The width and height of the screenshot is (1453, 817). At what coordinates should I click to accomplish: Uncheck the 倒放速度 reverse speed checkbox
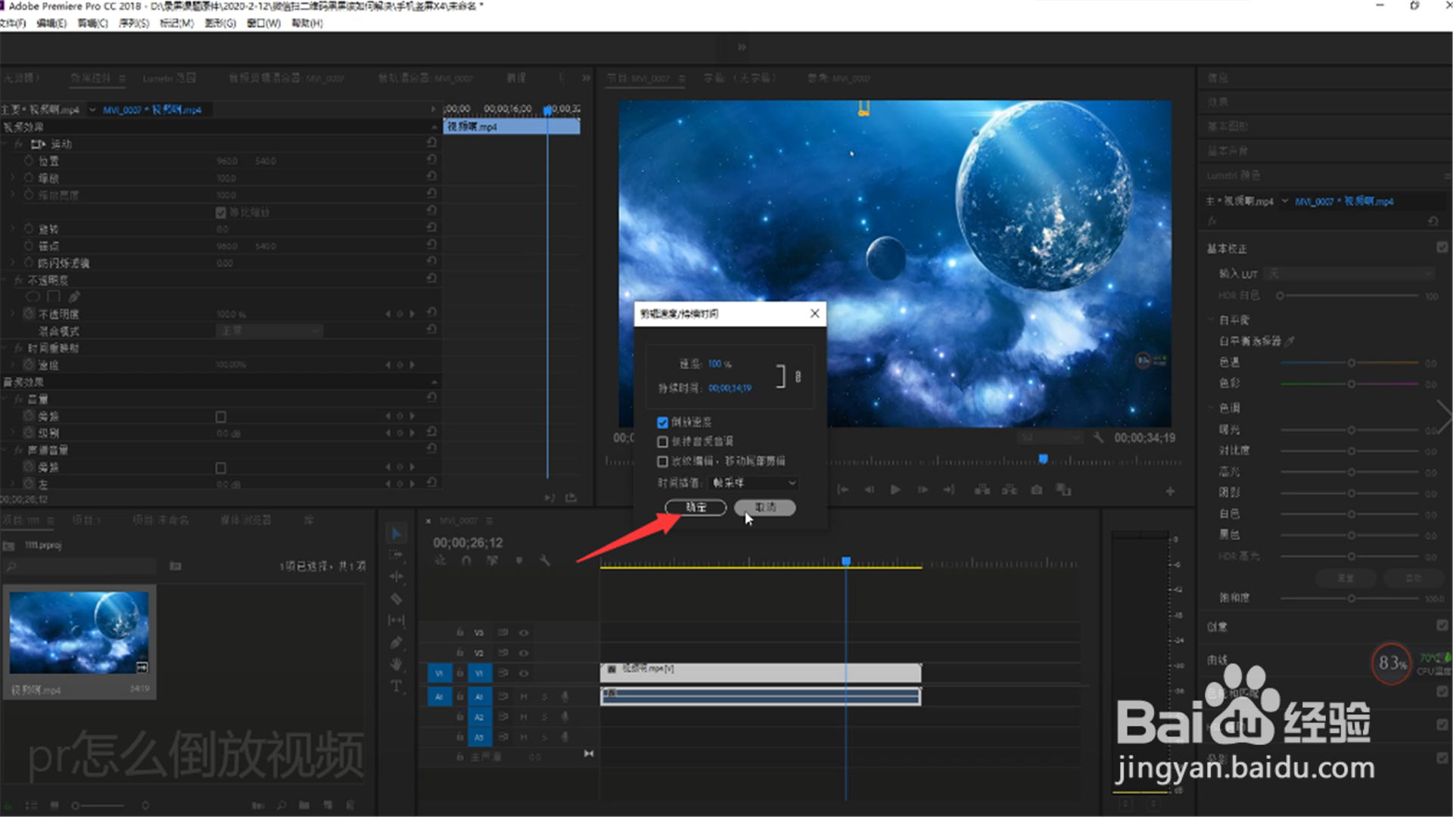click(x=663, y=422)
